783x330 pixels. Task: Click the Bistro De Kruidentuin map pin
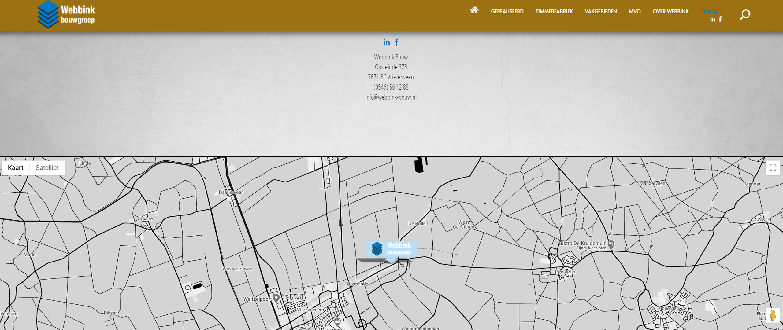tap(611, 244)
